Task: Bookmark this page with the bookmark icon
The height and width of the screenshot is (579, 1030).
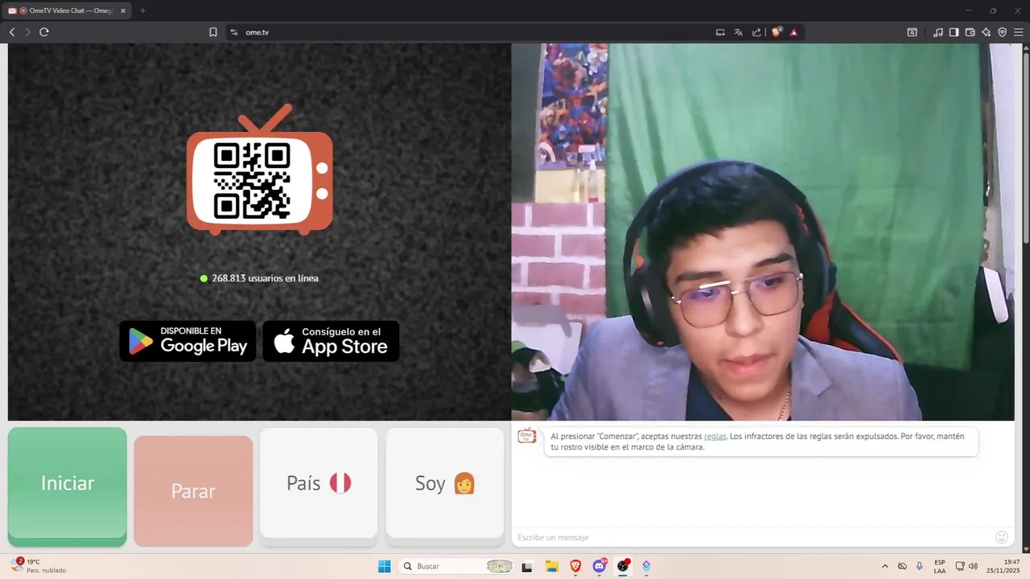Action: tap(213, 32)
